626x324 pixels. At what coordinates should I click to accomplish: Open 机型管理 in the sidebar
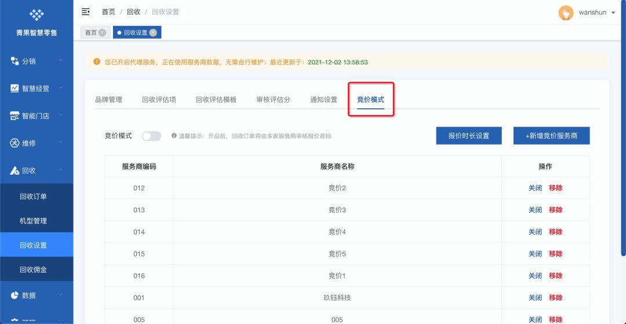37,220
